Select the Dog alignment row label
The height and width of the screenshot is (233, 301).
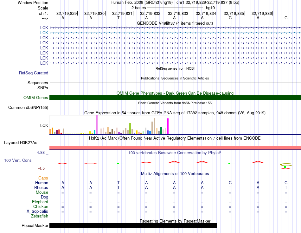pyautogui.click(x=44, y=197)
